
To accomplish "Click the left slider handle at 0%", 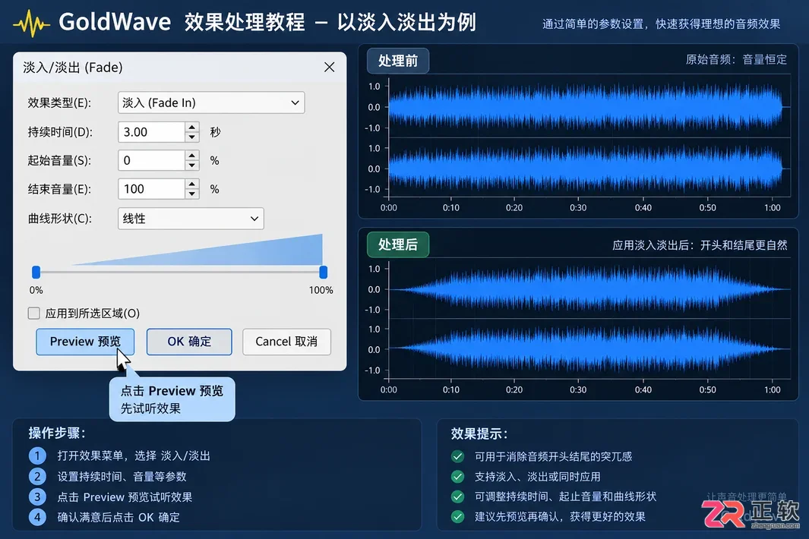I will coord(36,272).
